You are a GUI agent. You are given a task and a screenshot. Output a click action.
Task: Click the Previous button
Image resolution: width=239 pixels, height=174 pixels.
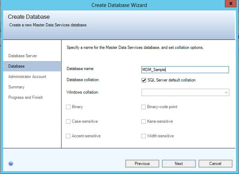coord(142,164)
